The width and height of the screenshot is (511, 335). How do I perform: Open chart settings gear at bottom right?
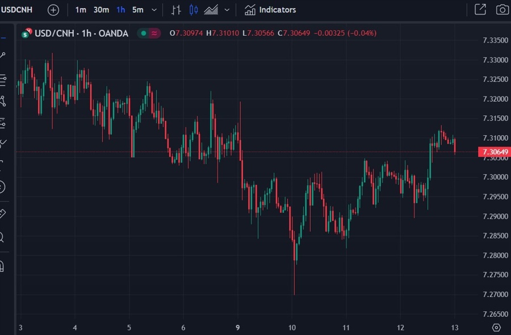tap(496, 328)
